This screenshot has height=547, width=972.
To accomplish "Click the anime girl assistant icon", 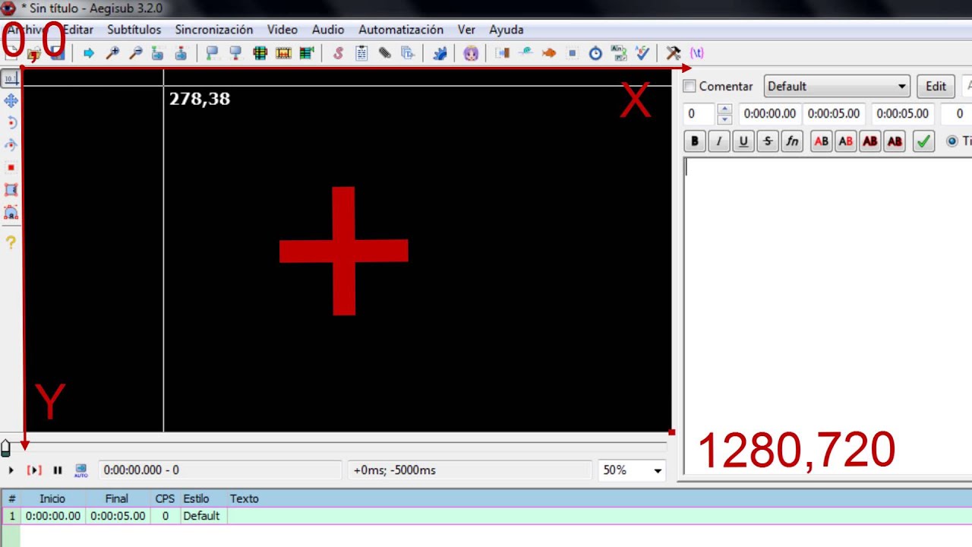I will point(471,53).
